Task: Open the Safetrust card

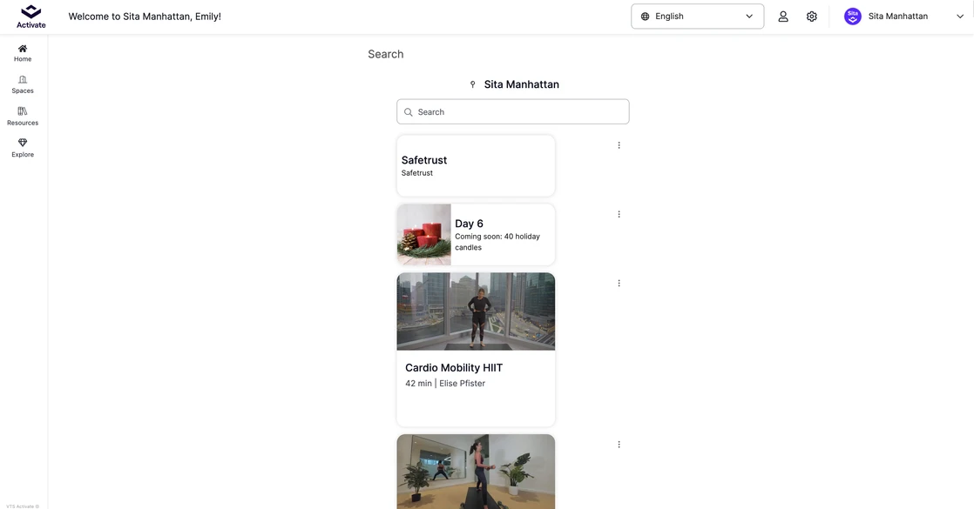Action: (x=476, y=165)
